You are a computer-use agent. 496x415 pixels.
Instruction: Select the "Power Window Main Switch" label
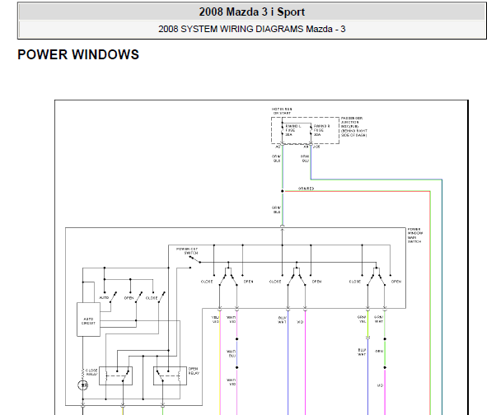click(414, 235)
